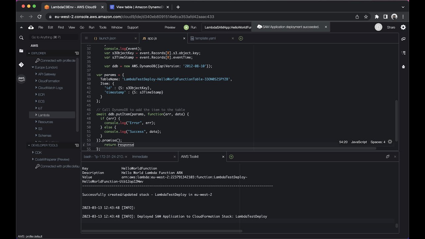Collapse the menu bar with the up arrow
425x239 pixels.
(22, 28)
